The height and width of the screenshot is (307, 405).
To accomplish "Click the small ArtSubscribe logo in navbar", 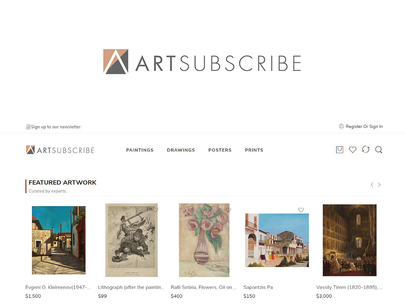I will [x=60, y=150].
